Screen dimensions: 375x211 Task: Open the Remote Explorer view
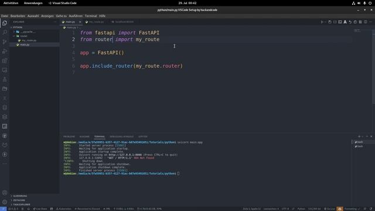5,70
